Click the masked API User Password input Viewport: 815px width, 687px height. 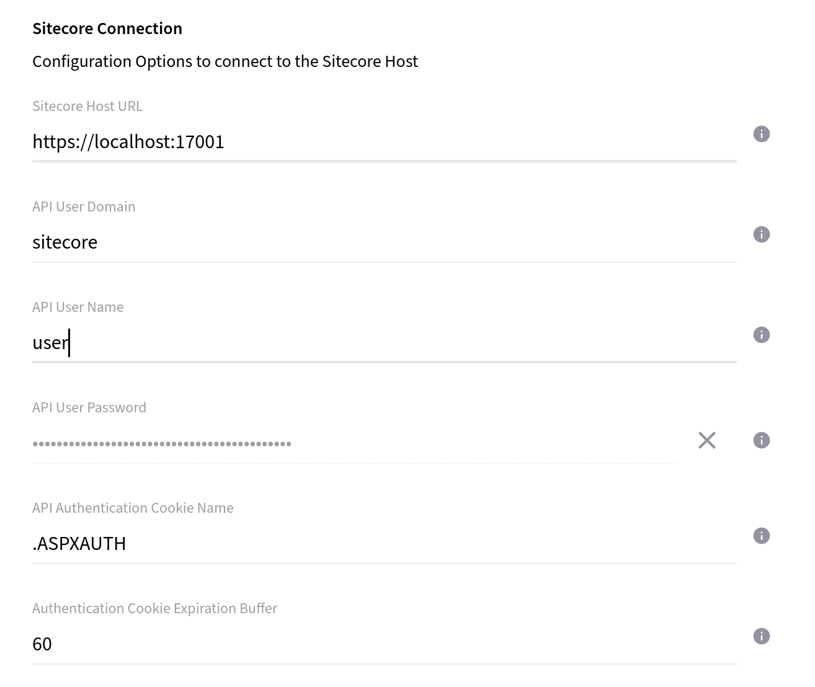coord(310,443)
